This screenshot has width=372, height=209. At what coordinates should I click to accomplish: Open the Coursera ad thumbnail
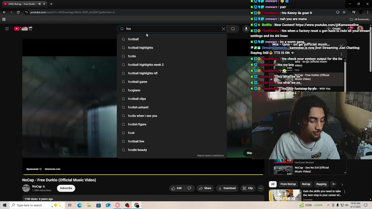coord(285,195)
